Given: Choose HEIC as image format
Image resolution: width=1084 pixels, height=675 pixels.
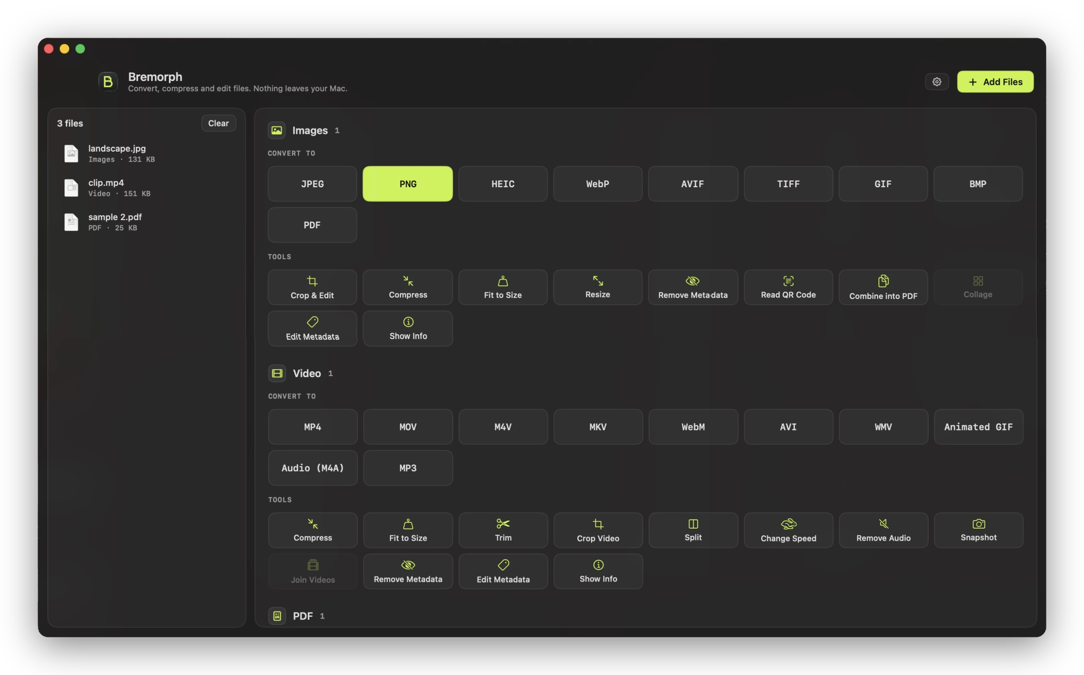Looking at the screenshot, I should click(x=503, y=184).
